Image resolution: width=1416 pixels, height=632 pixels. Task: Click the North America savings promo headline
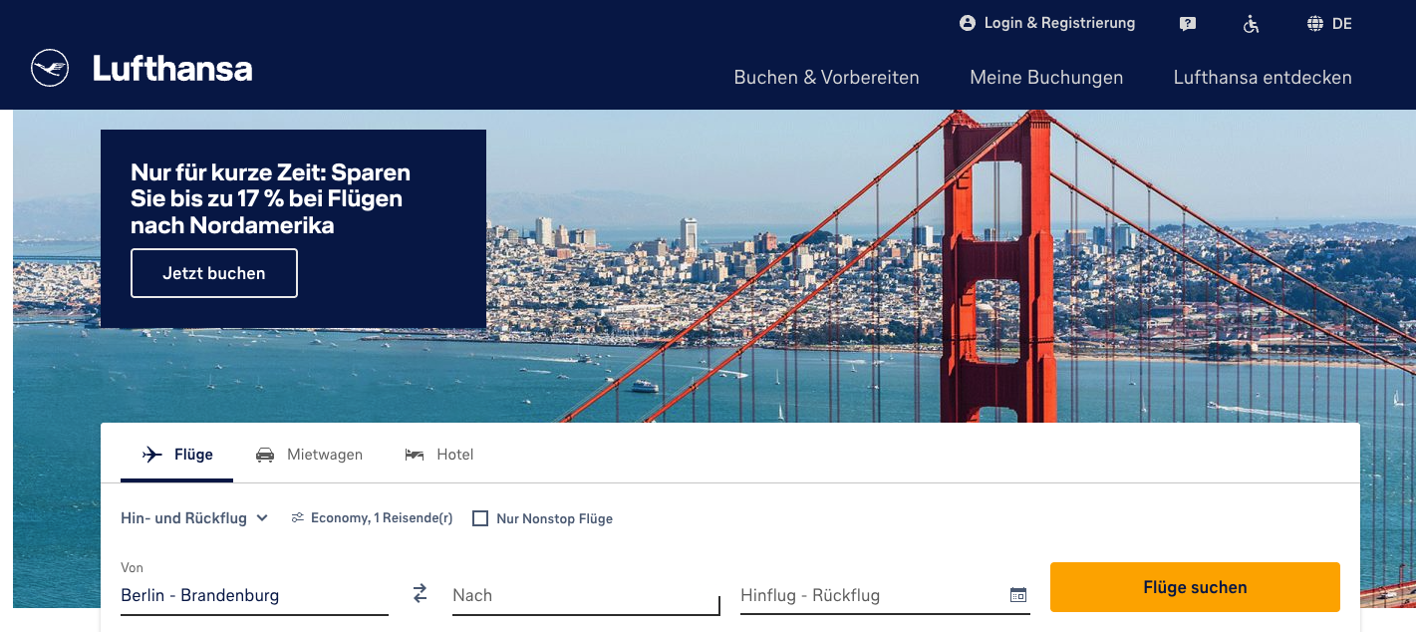click(270, 198)
